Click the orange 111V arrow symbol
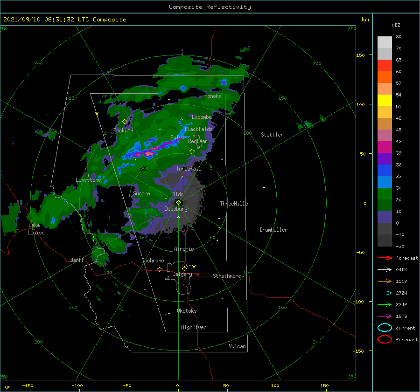420x392 pixels. [385, 281]
